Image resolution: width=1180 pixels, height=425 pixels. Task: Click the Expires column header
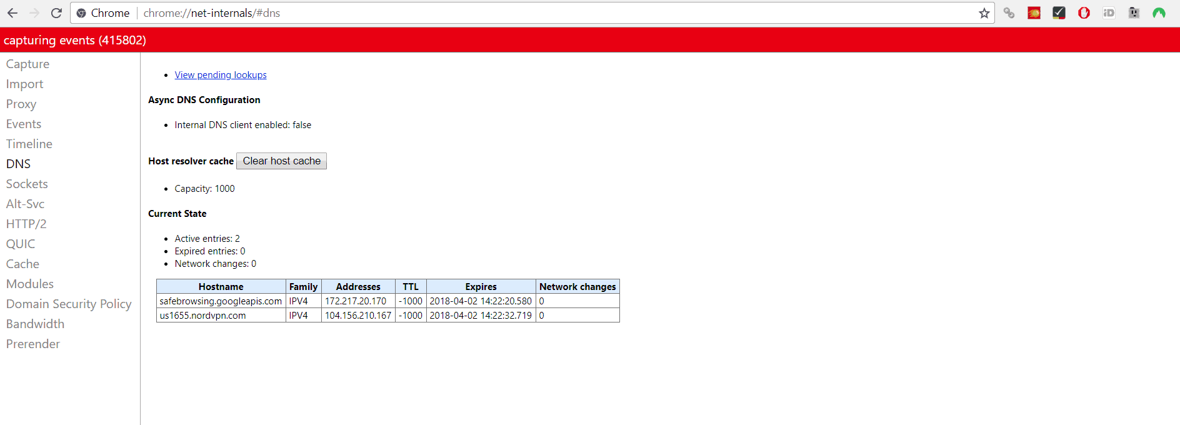pyautogui.click(x=481, y=286)
